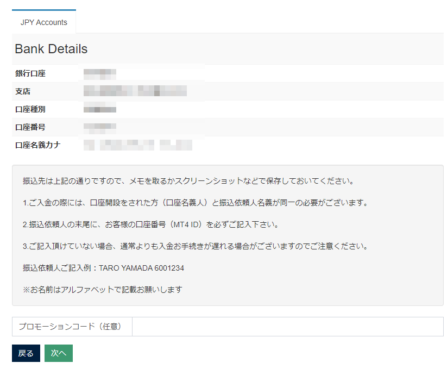Click the note ※お名前はアルファベットで
Viewport: 447px width, 369px height.
(102, 290)
